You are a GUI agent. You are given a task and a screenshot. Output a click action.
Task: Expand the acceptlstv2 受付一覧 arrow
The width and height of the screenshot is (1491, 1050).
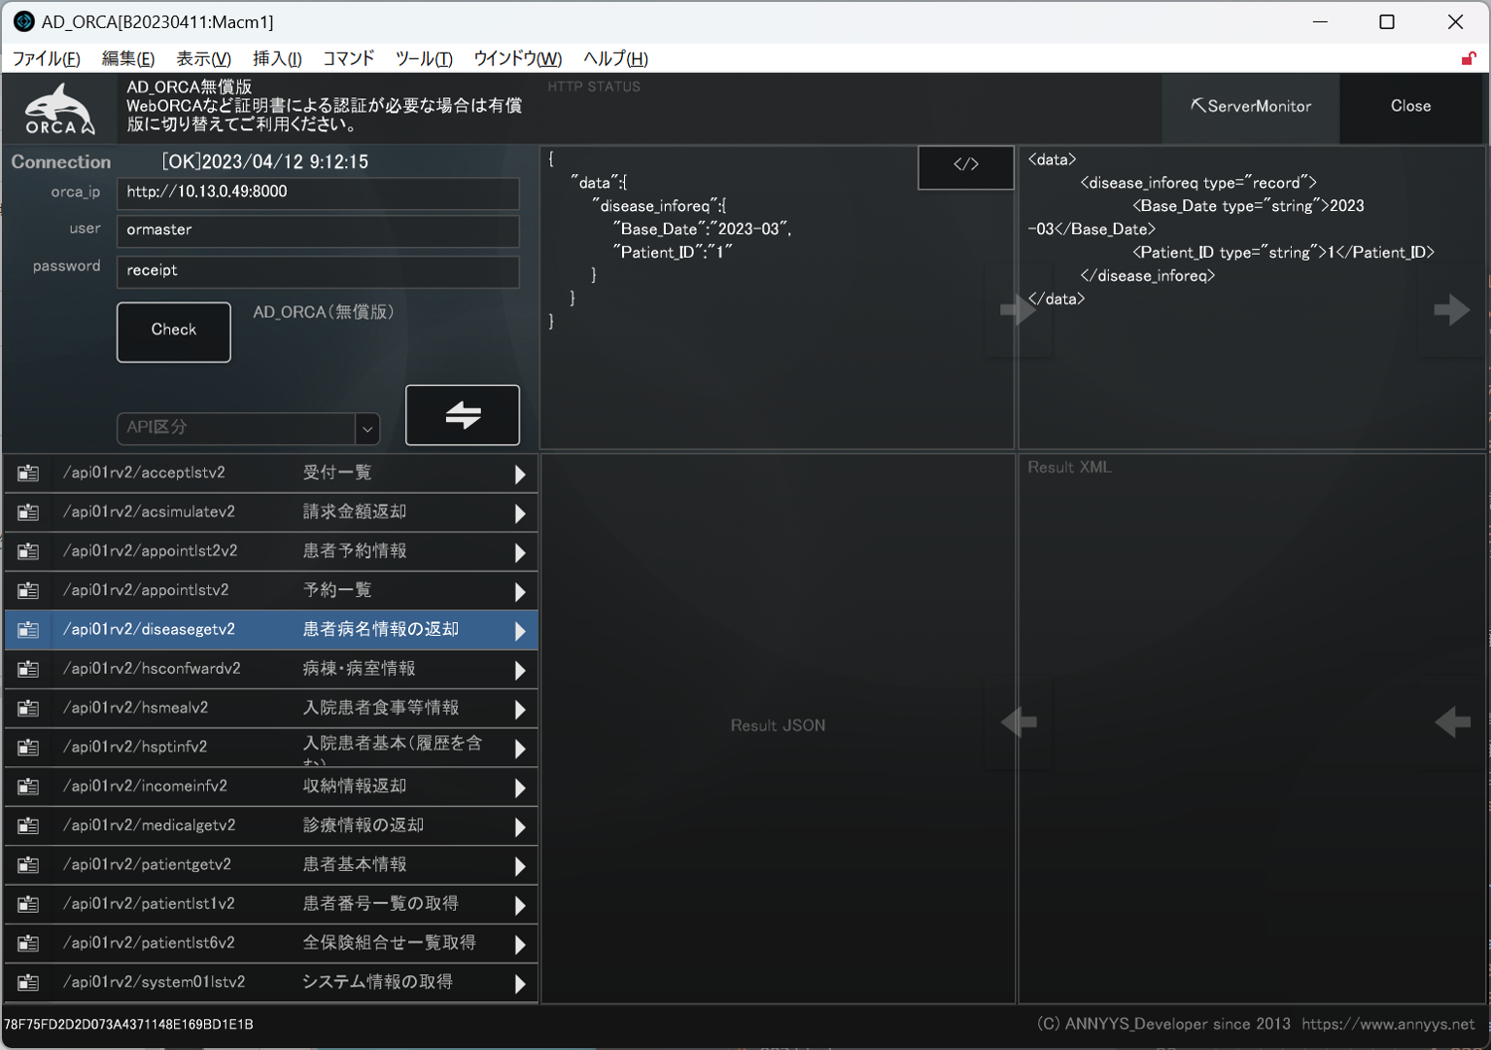pyautogui.click(x=520, y=474)
